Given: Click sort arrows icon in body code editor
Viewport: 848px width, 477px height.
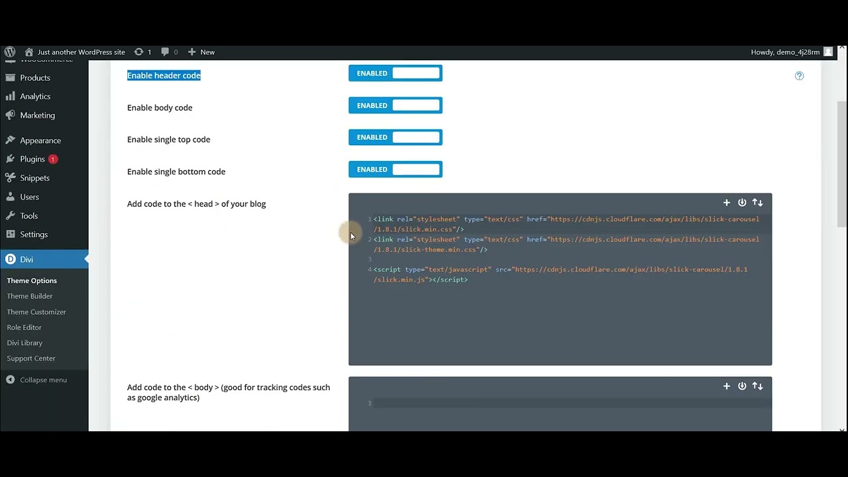Looking at the screenshot, I should point(758,386).
